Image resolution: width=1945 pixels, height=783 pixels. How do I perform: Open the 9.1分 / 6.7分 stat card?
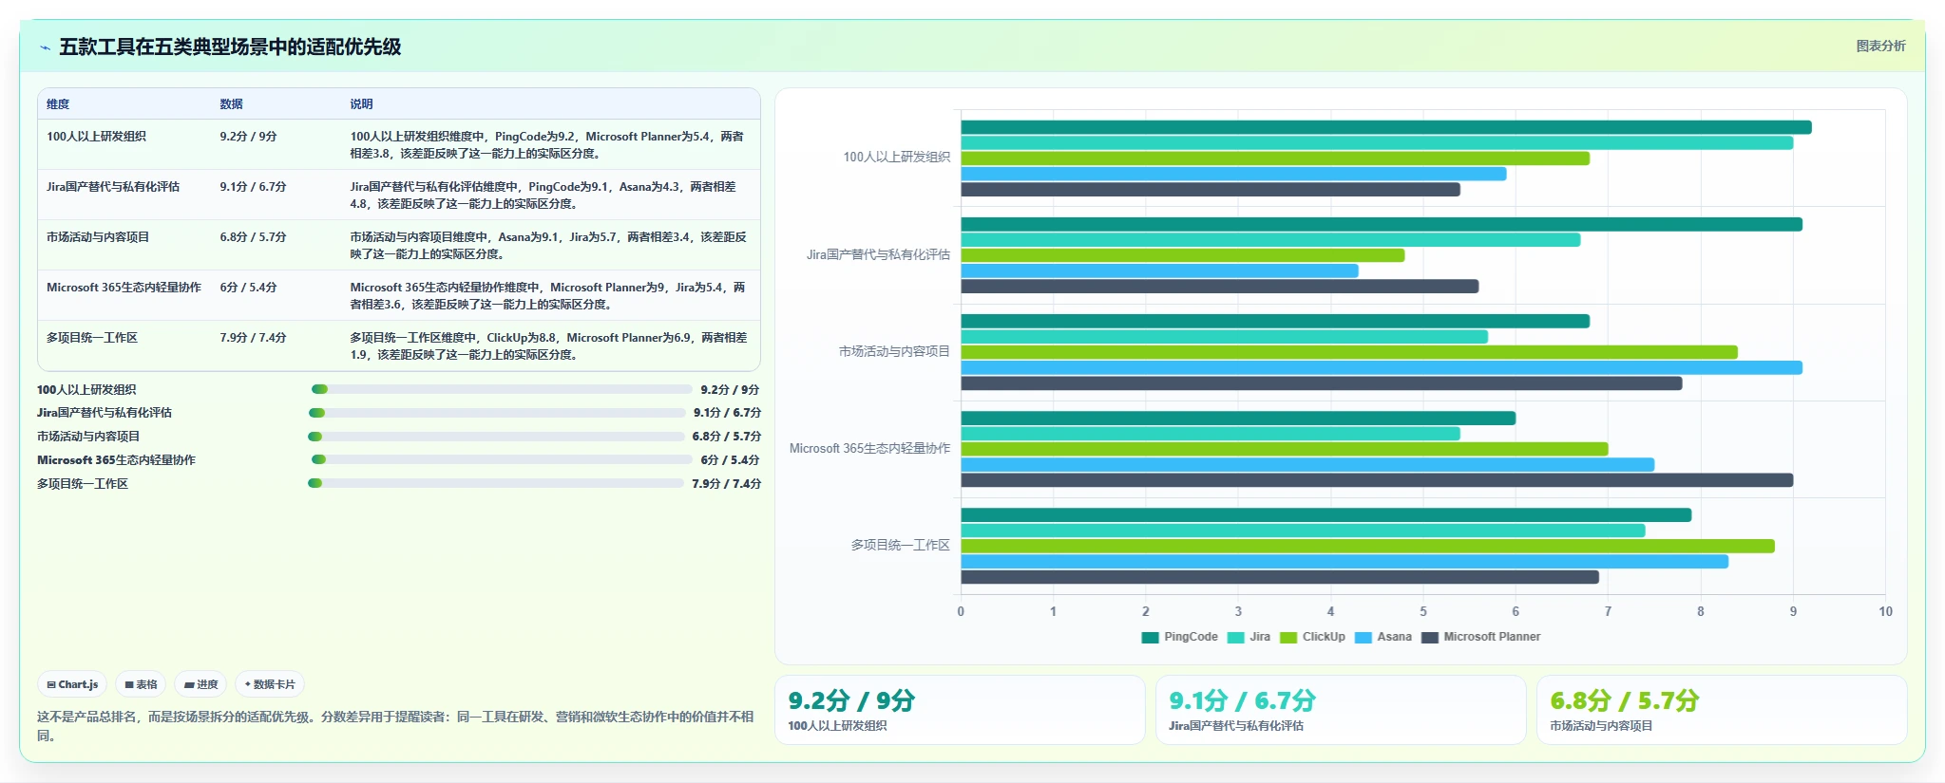1341,710
